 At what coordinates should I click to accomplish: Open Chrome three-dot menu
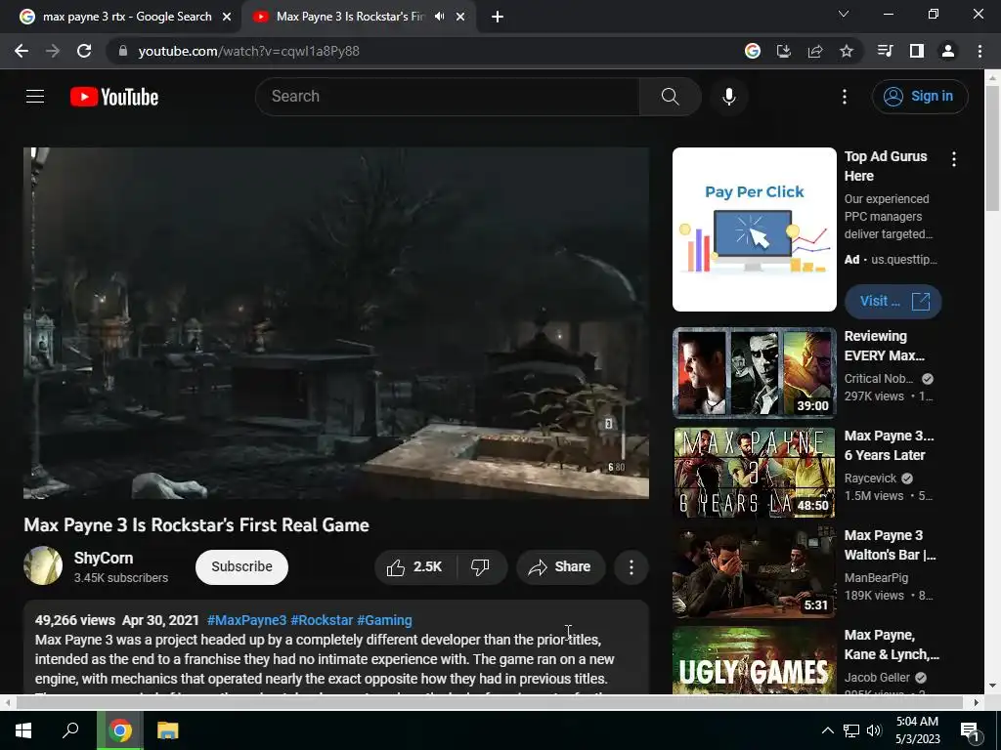coord(979,51)
